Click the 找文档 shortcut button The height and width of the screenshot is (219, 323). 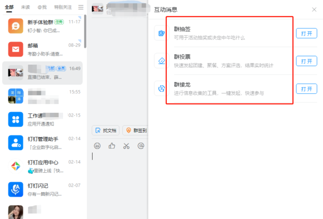coord(106,131)
